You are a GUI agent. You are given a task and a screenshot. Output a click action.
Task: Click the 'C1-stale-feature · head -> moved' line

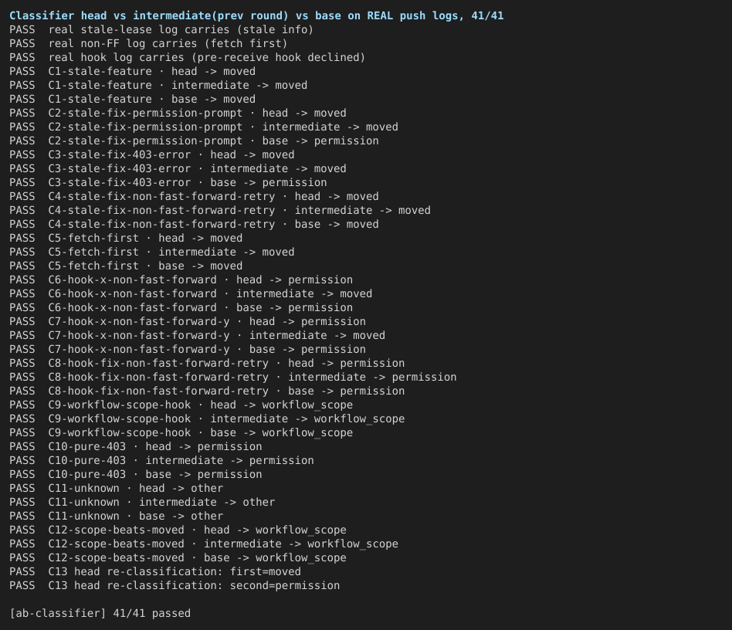coord(132,71)
